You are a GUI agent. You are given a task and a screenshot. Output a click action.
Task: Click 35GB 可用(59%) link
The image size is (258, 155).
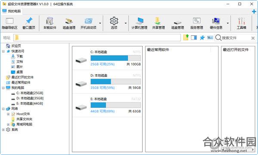102,88
